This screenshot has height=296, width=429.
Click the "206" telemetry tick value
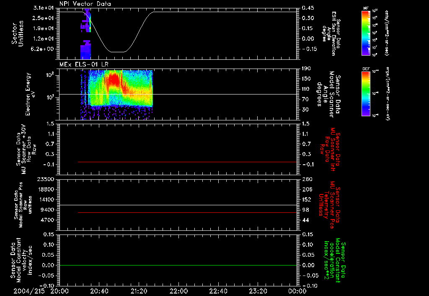(x=308, y=189)
